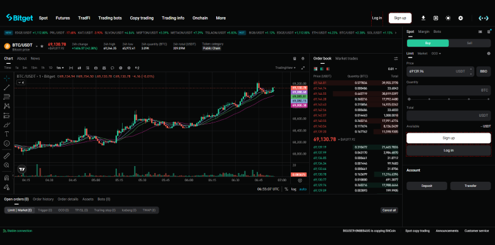Viewport: 495px width, 245px height.
Task: Select the Buy side toggle
Action: click(x=428, y=43)
